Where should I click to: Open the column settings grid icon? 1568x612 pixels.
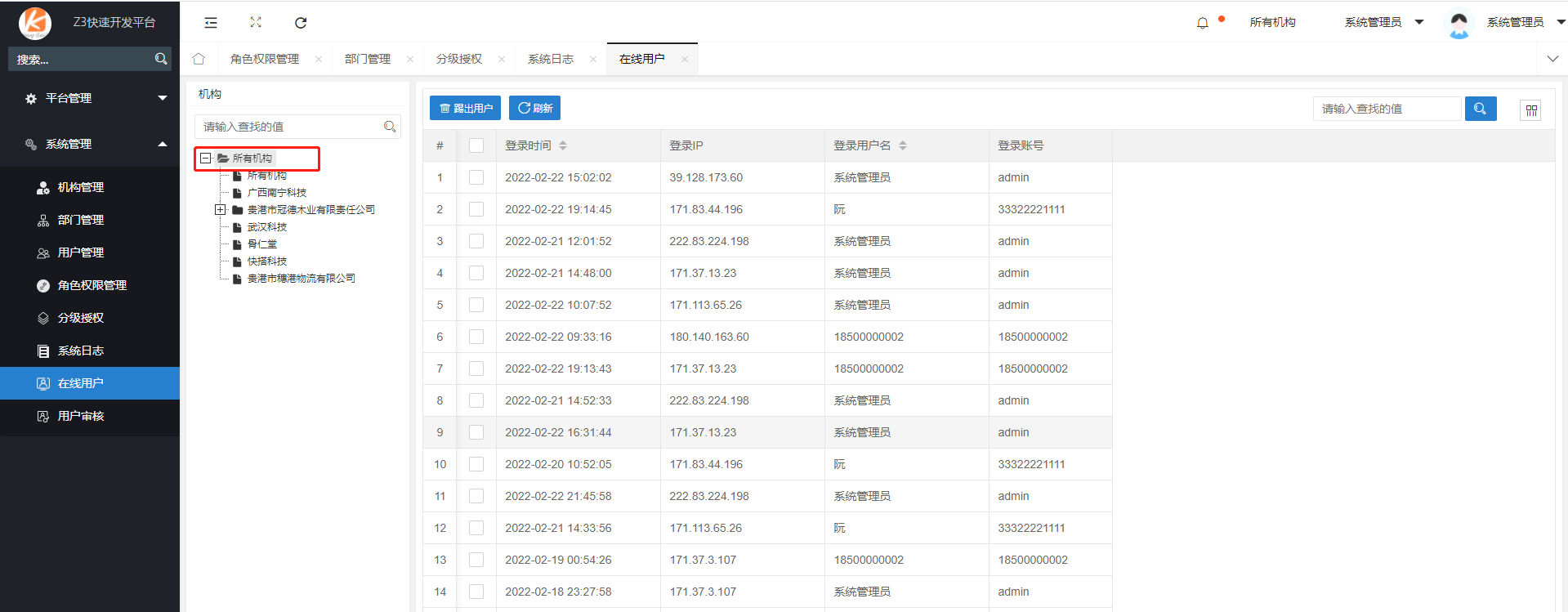click(1530, 109)
